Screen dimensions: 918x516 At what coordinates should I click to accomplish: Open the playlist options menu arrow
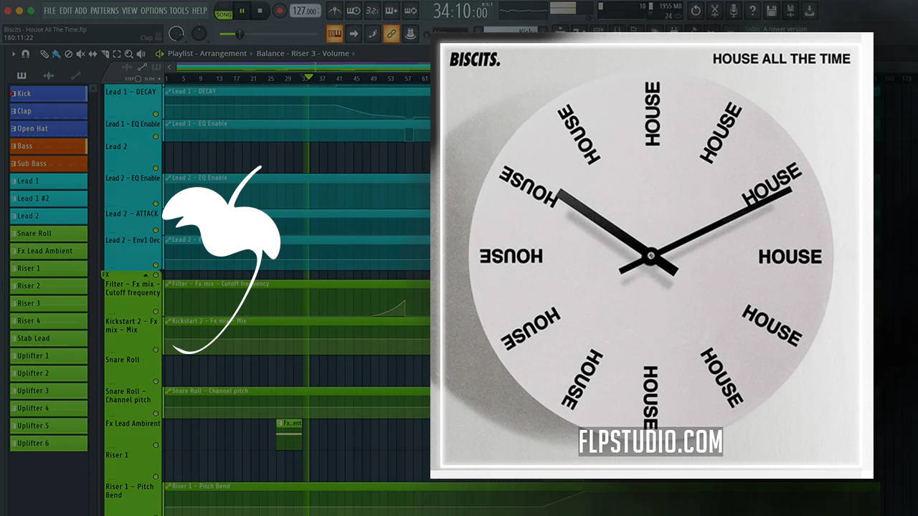(13, 54)
